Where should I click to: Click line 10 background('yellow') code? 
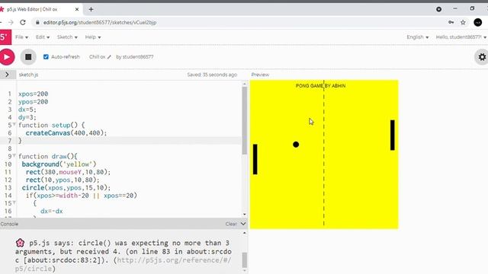[59, 164]
